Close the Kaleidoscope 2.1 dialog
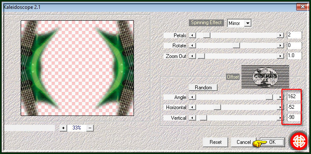The image size is (311, 154). [x=303, y=6]
